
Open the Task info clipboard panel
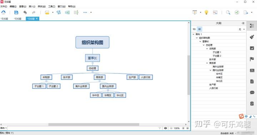[x=252, y=103]
